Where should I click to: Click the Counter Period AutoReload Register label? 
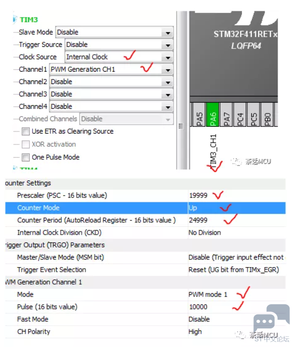[x=97, y=220]
